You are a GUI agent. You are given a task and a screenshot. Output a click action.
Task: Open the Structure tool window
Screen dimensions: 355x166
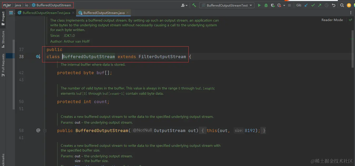coord(3,39)
